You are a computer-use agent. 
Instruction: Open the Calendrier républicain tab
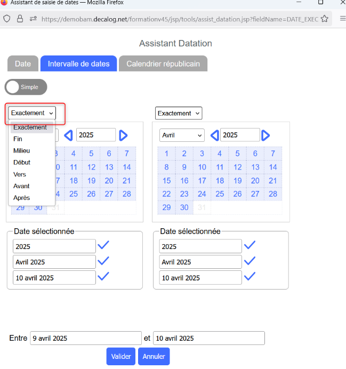[x=163, y=63]
